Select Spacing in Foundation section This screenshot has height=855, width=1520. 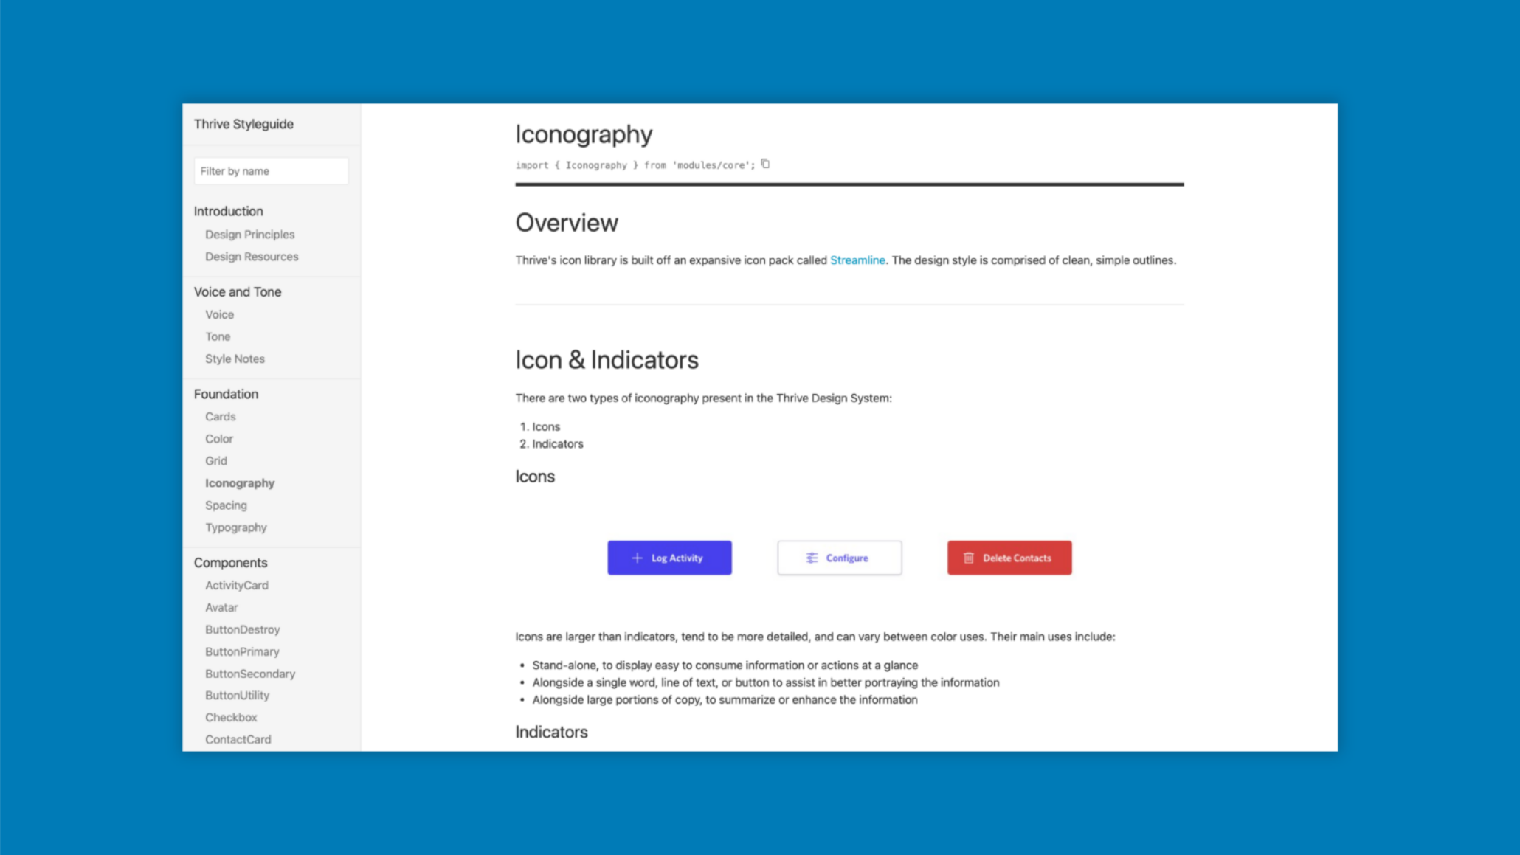pos(226,505)
